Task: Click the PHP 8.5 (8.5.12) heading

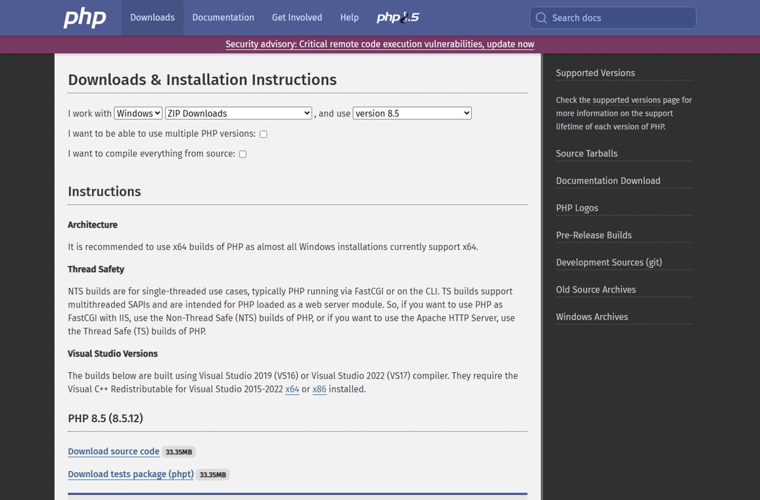Action: coord(105,418)
